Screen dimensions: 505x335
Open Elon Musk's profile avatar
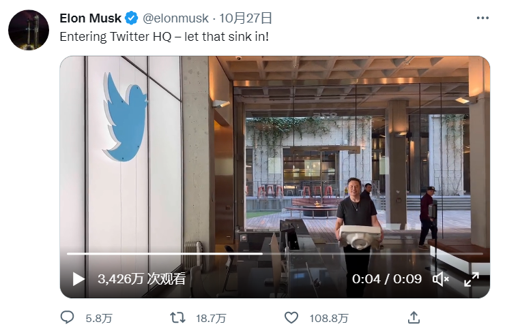pyautogui.click(x=29, y=29)
